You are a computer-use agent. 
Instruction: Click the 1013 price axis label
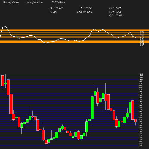click(x=141, y=79)
